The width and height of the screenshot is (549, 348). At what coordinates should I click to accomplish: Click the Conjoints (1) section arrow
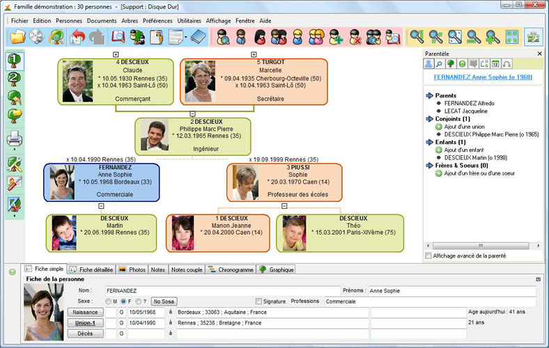(430, 119)
